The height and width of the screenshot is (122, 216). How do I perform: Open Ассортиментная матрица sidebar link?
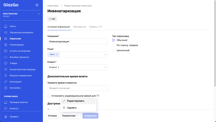23,69
